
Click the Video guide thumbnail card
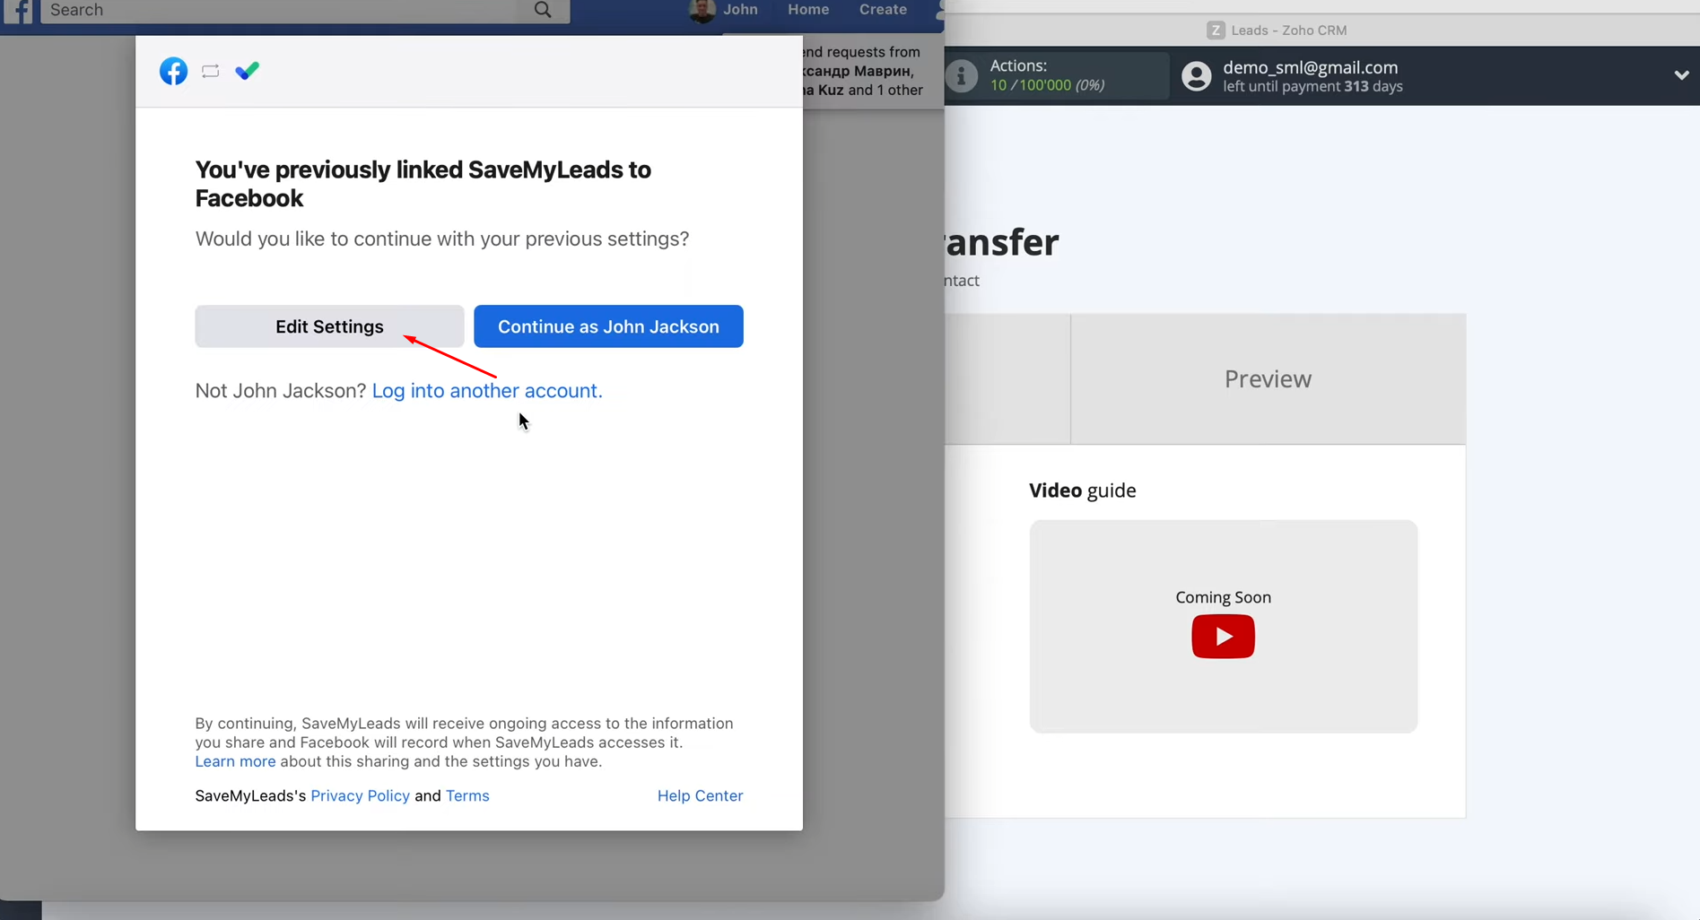[x=1223, y=627]
